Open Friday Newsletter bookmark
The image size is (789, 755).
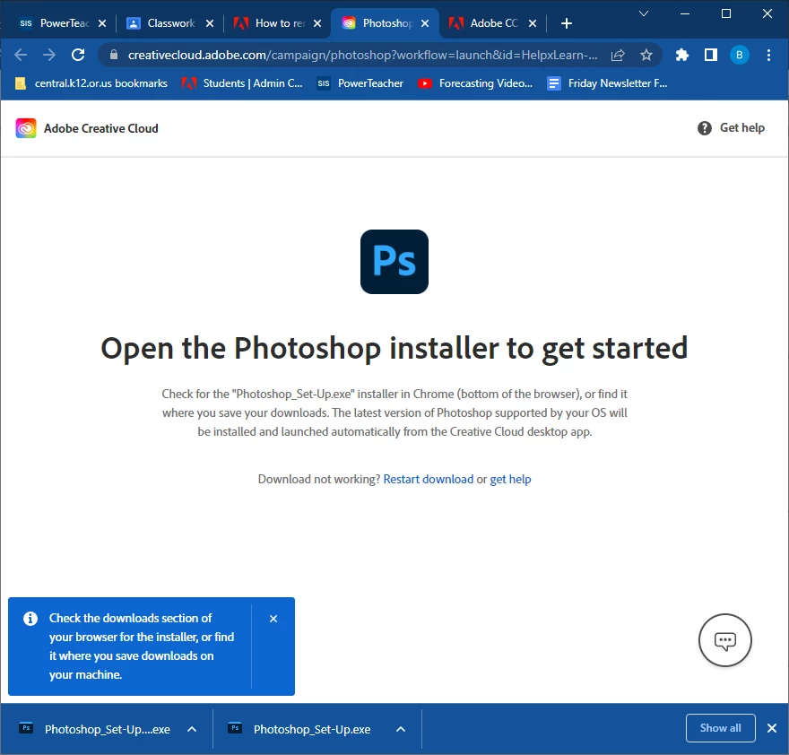[607, 83]
